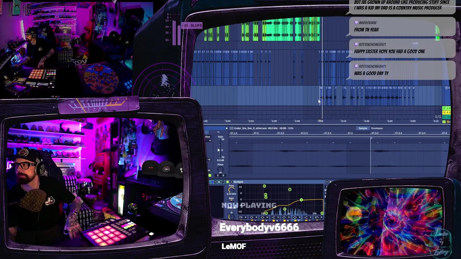The width and height of the screenshot is (461, 259).
Task: Click the 4:00 mark on the arrangement ruler
Action: (413, 121)
